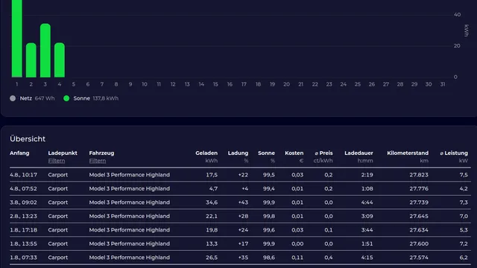477x268 pixels.
Task: Open the session row 2.8., 13:23
Action: click(x=240, y=216)
